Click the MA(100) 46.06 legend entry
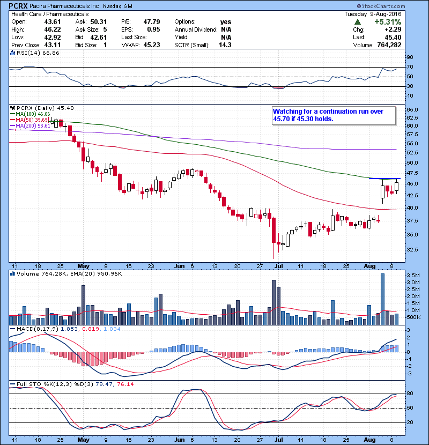Viewport: 429px width, 445px height. click(30, 114)
